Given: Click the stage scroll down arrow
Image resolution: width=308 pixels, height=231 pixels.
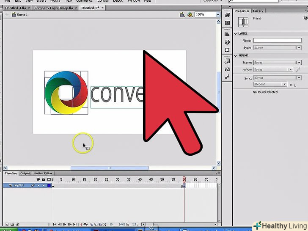Looking at the screenshot, I should click(218, 163).
